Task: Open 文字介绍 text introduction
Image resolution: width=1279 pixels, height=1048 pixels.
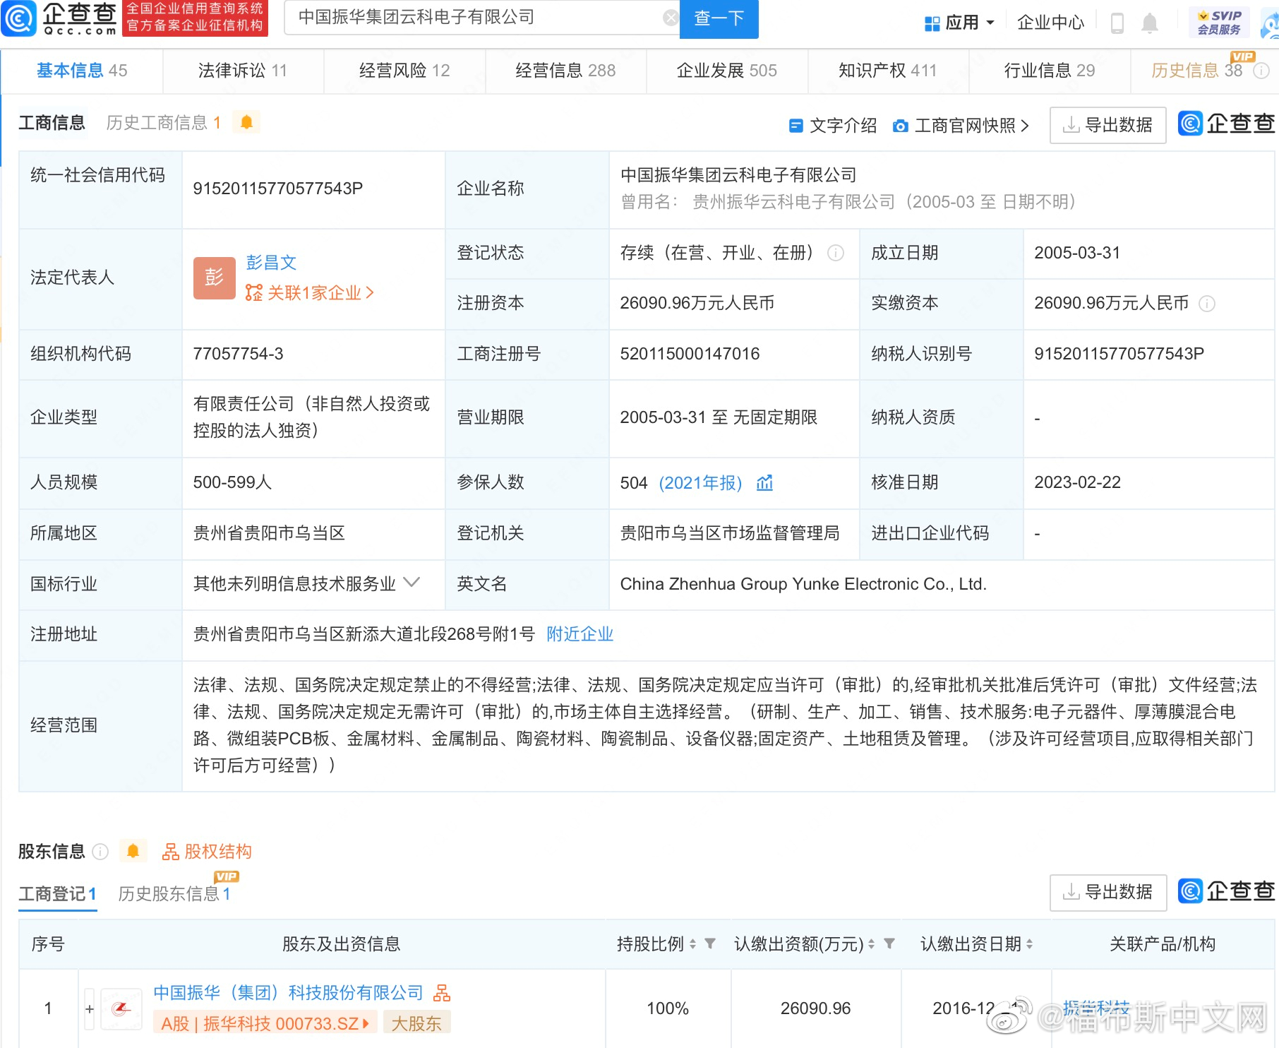Action: coord(833,126)
